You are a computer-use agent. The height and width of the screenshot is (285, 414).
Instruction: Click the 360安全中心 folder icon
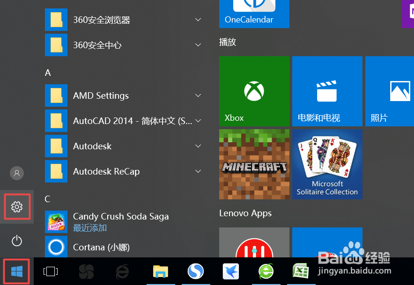pos(56,45)
